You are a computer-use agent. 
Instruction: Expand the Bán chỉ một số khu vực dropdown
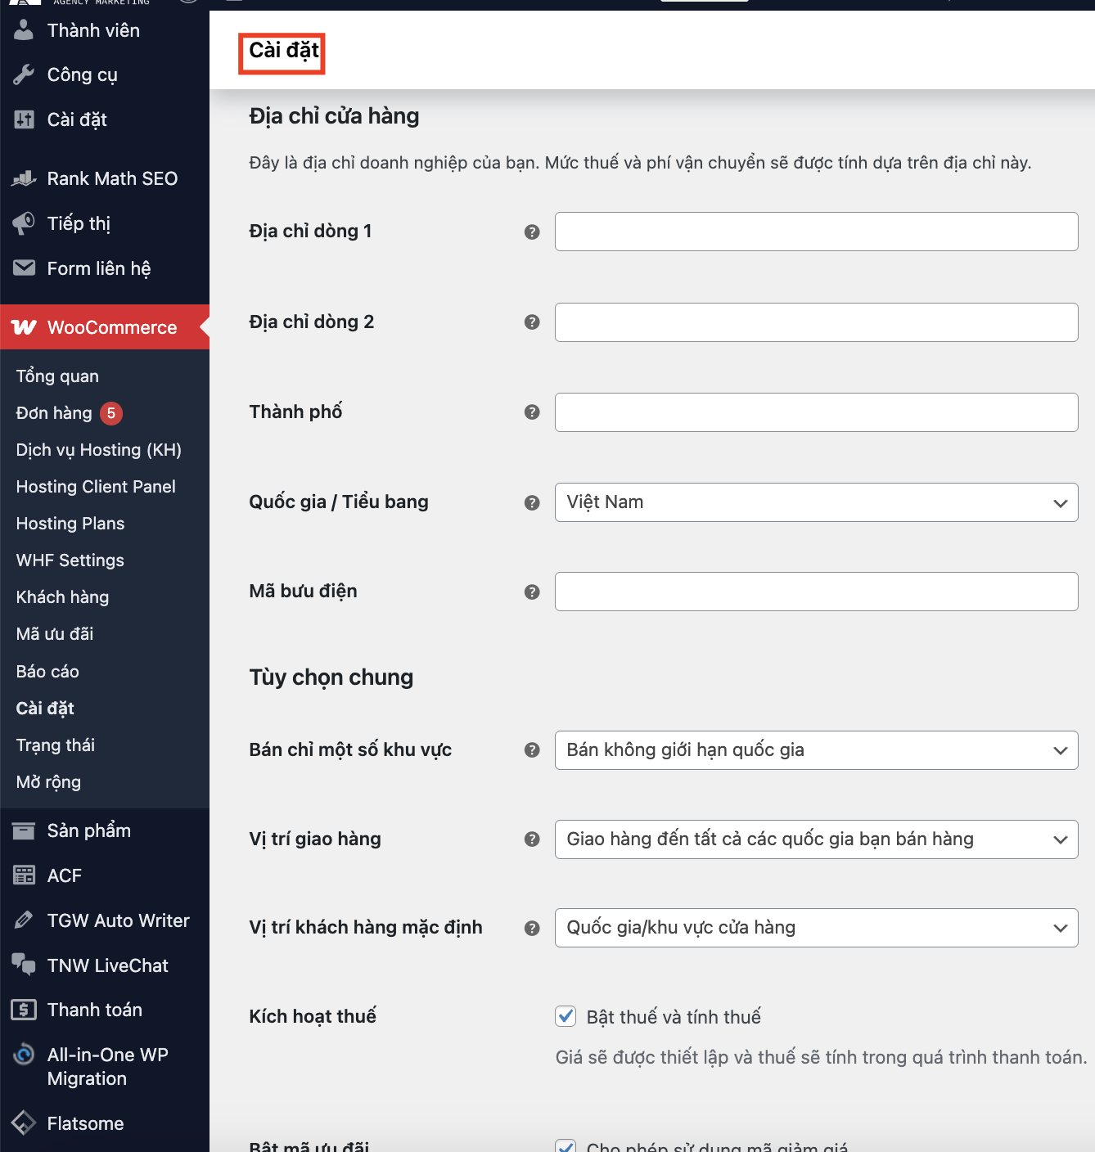[x=816, y=750]
